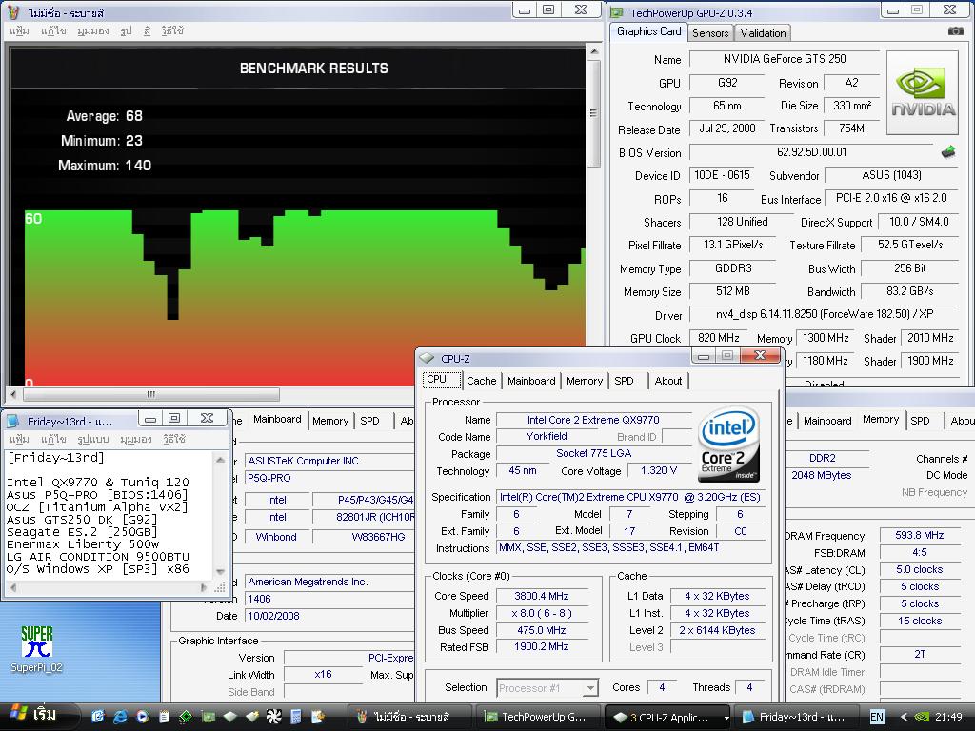975x731 pixels.
Task: Click the EN language indicator
Action: [x=877, y=717]
